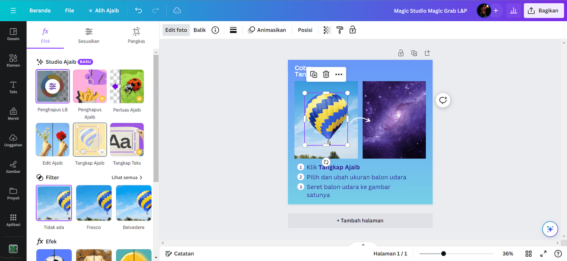Duplicate the page via icon above canvas
Screen dimensions: 567x261
click(414, 53)
